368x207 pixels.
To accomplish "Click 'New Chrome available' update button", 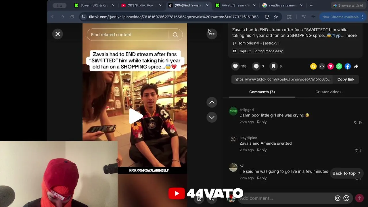I will coord(340,17).
